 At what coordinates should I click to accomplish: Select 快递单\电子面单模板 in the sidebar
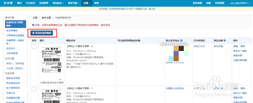15,24
